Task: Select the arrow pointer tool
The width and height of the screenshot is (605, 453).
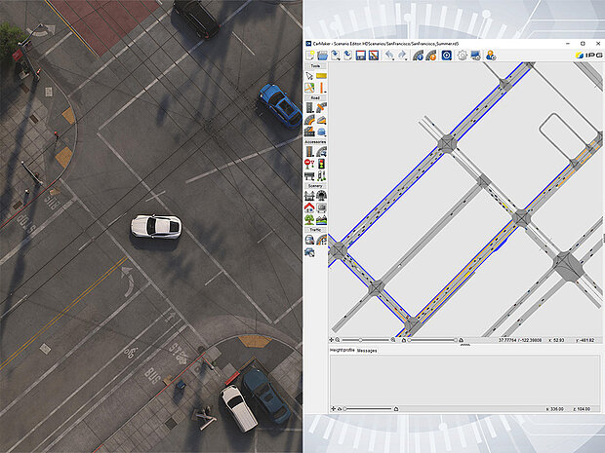Action: (x=309, y=76)
